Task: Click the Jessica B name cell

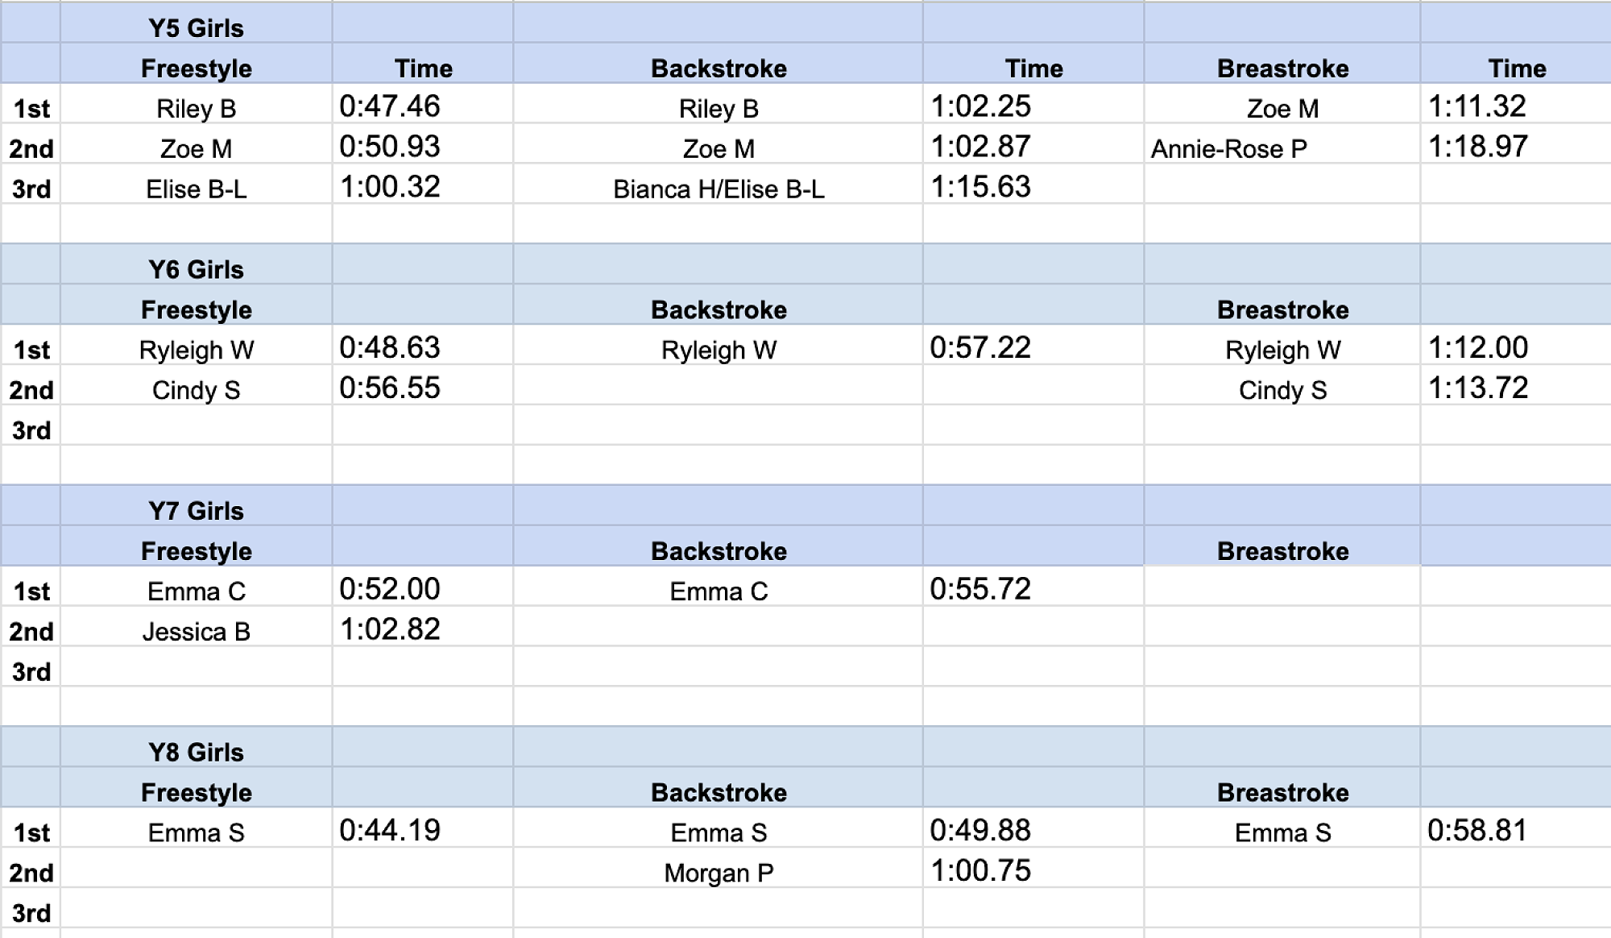Action: (196, 632)
